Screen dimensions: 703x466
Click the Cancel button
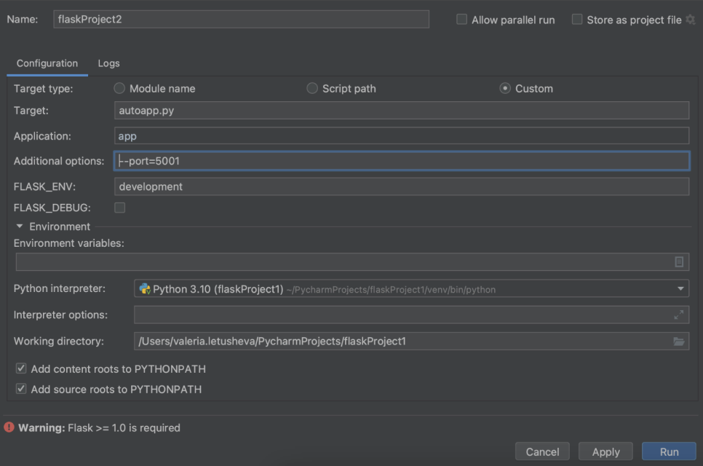[x=542, y=451]
